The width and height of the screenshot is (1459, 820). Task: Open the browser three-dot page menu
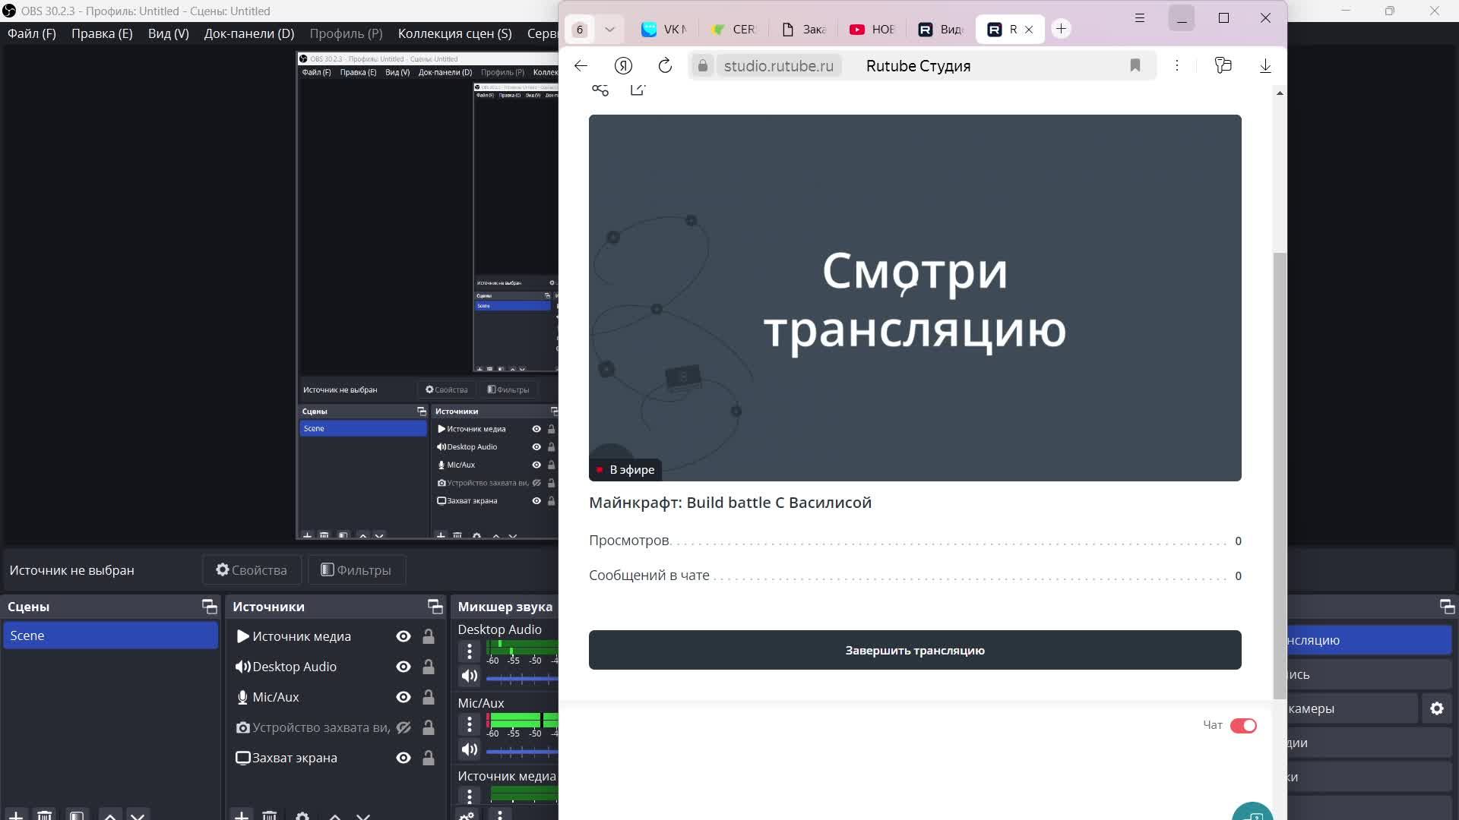pyautogui.click(x=1177, y=66)
